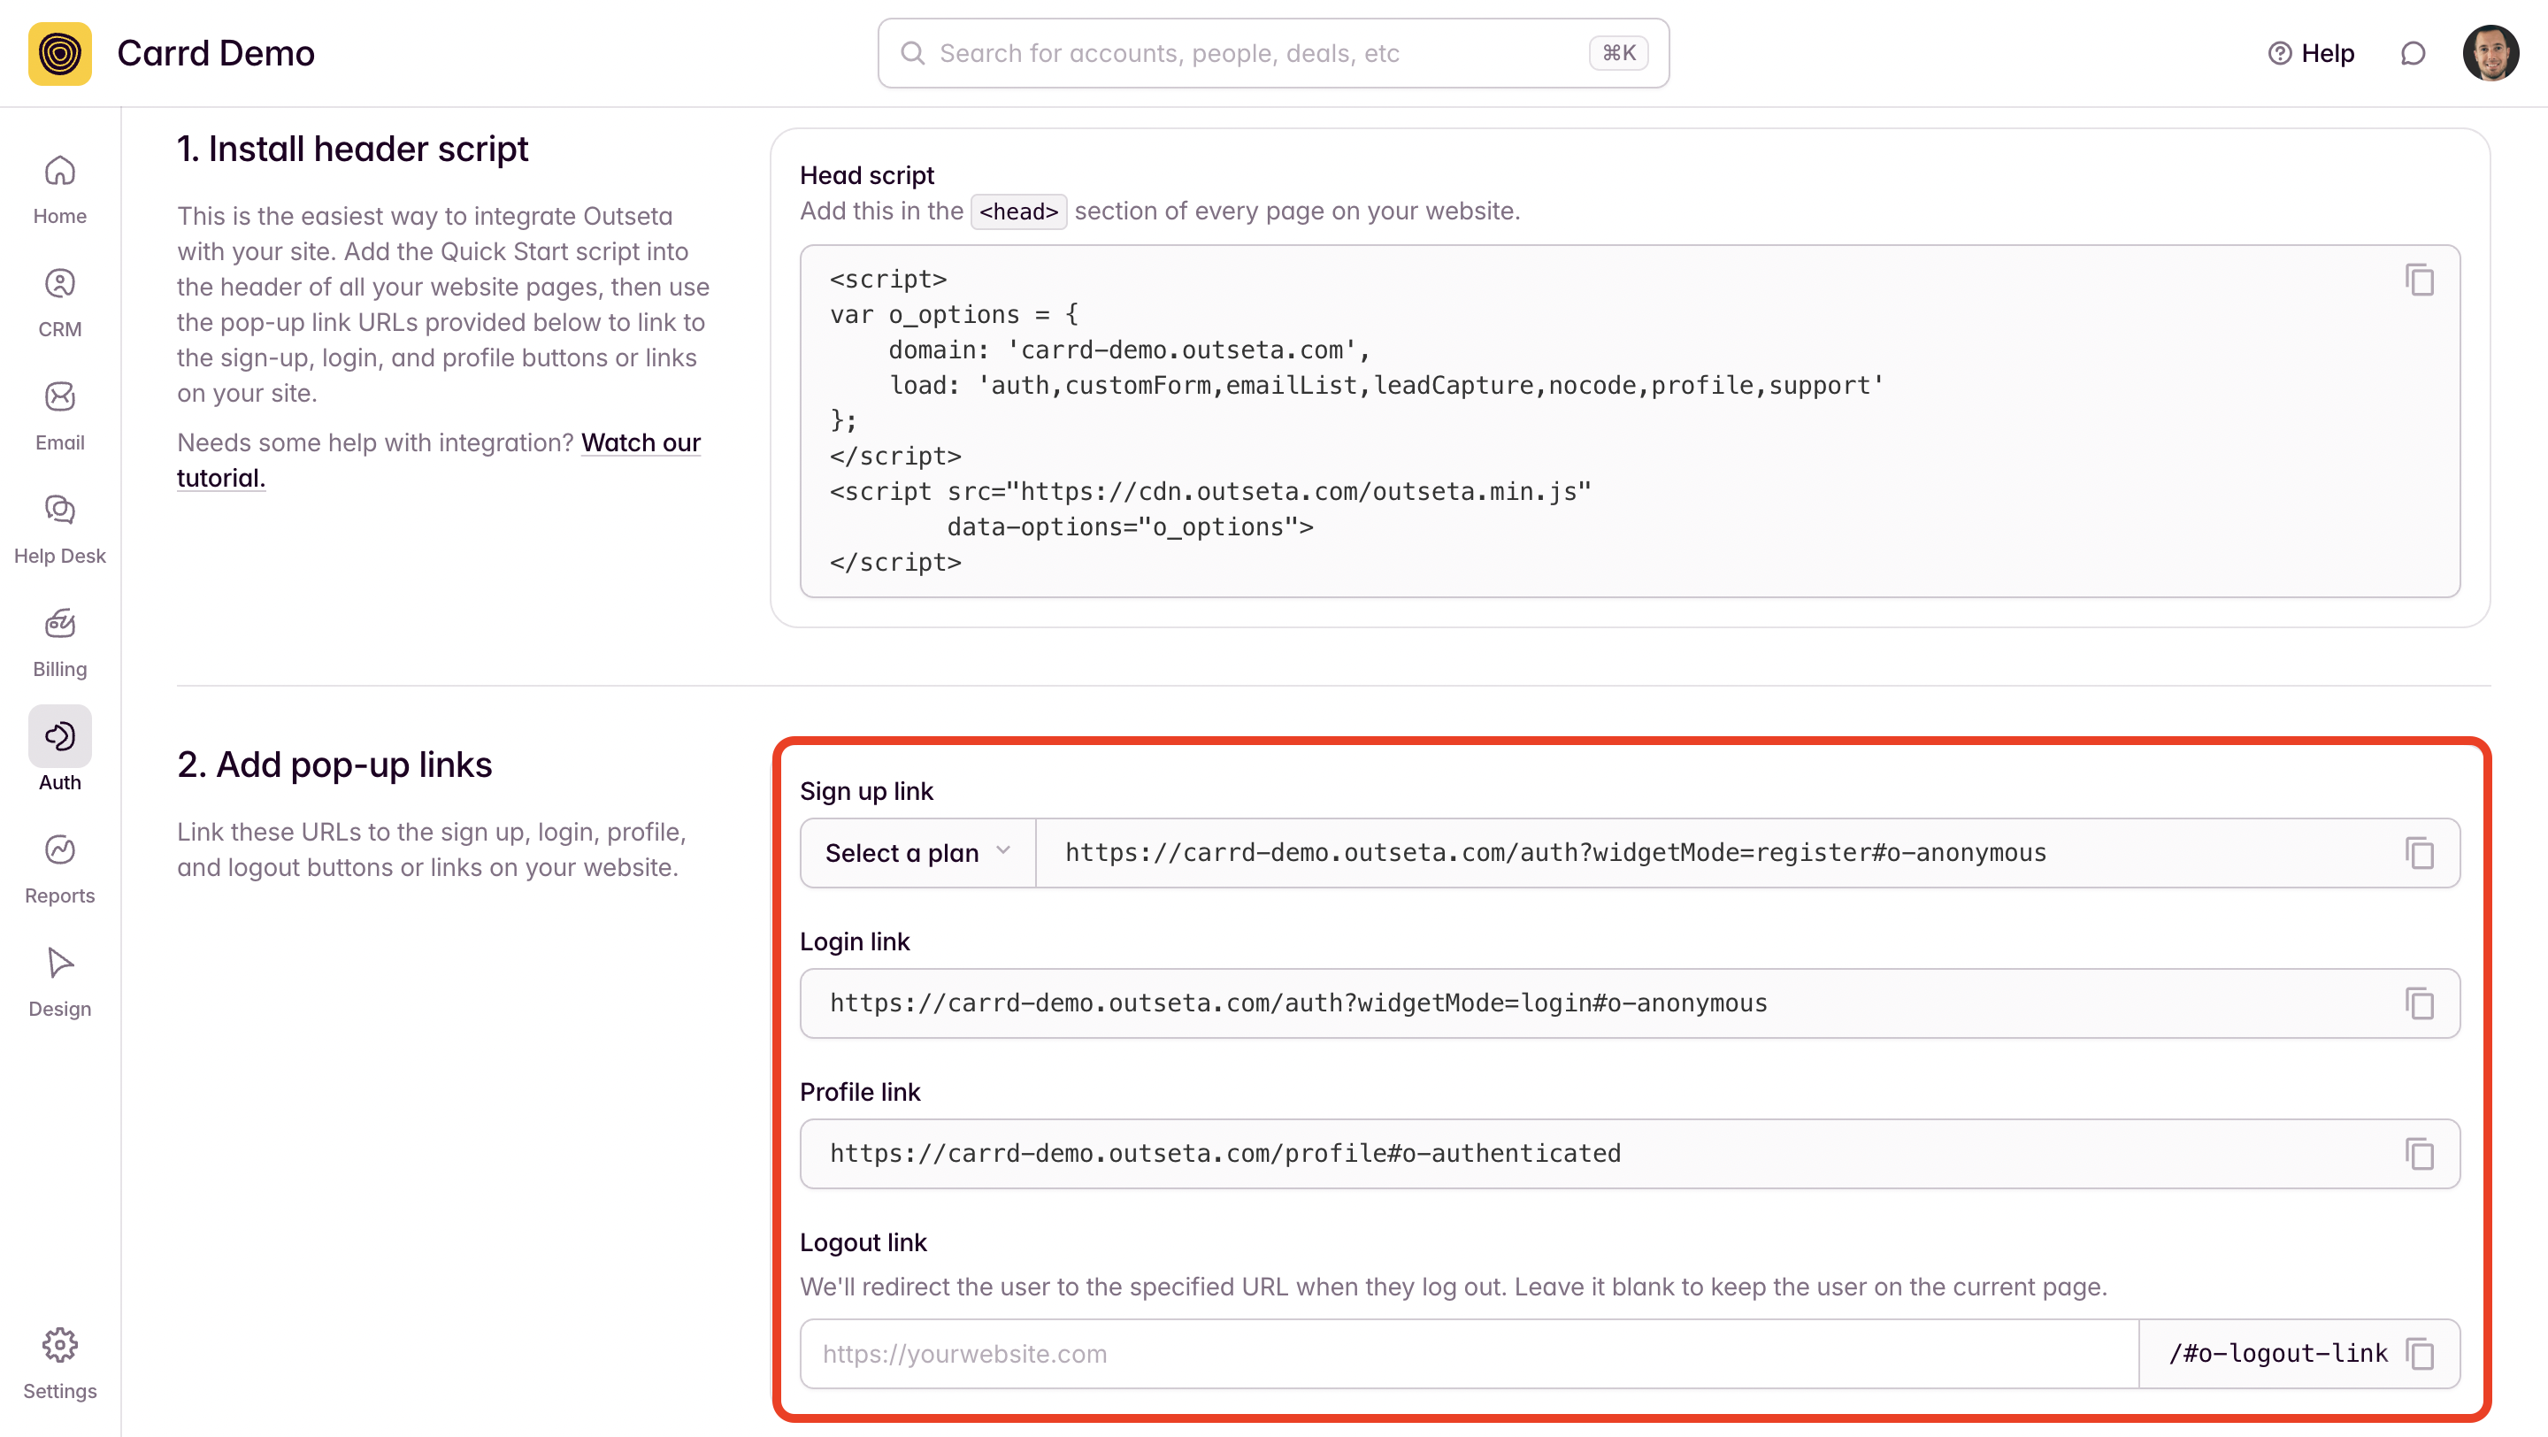The width and height of the screenshot is (2548, 1437).
Task: Open the Billing section
Action: point(60,642)
